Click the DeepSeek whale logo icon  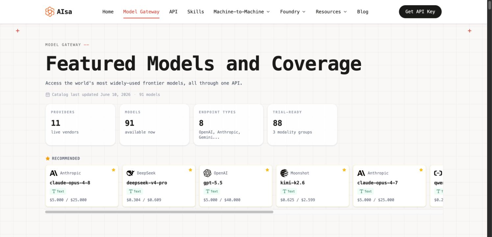(131, 173)
